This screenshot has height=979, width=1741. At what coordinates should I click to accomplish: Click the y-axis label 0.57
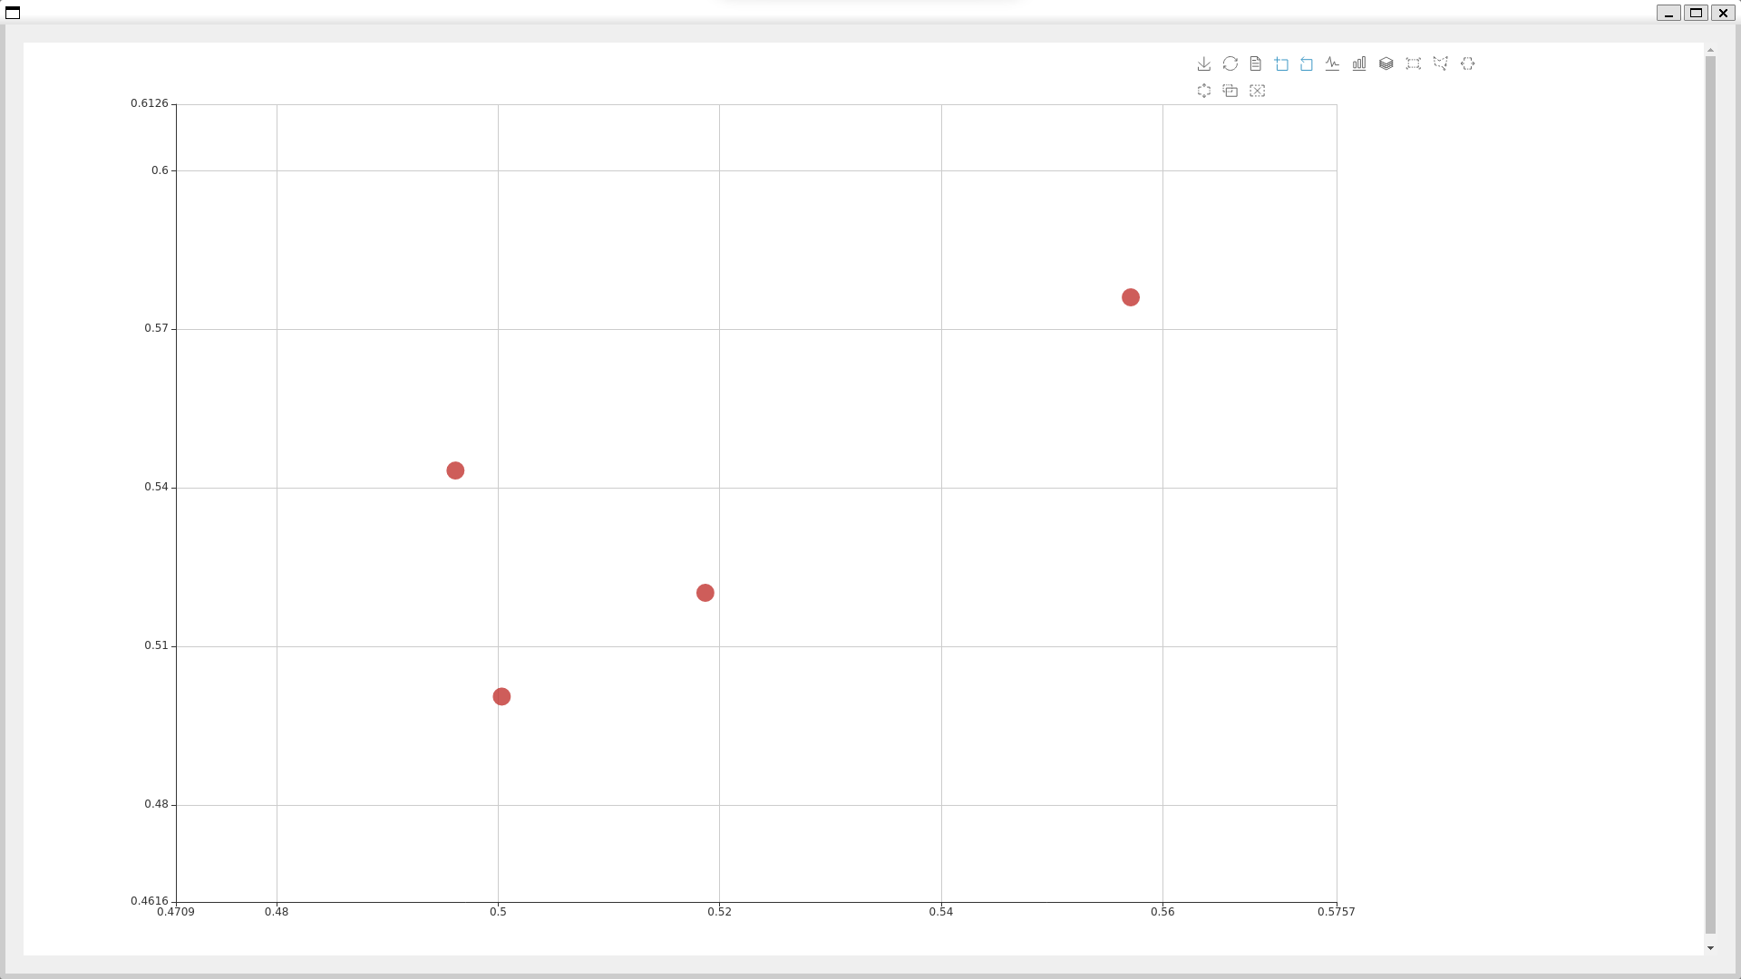coord(157,328)
